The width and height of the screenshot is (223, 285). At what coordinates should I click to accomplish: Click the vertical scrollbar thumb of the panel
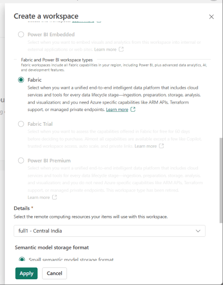click(221, 180)
